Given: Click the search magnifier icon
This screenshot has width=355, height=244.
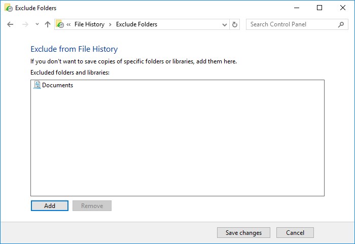Looking at the screenshot, I should point(341,24).
